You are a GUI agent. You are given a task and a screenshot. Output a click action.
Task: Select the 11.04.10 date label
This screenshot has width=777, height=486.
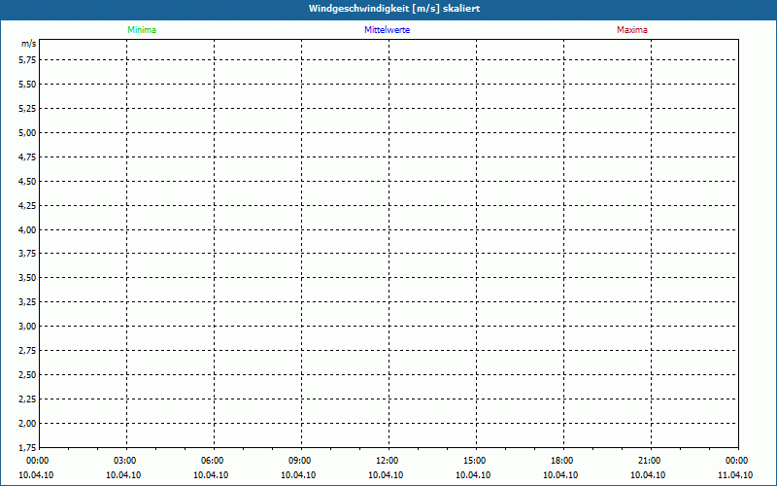735,475
